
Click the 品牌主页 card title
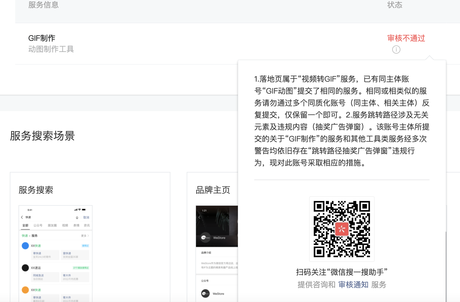(213, 190)
